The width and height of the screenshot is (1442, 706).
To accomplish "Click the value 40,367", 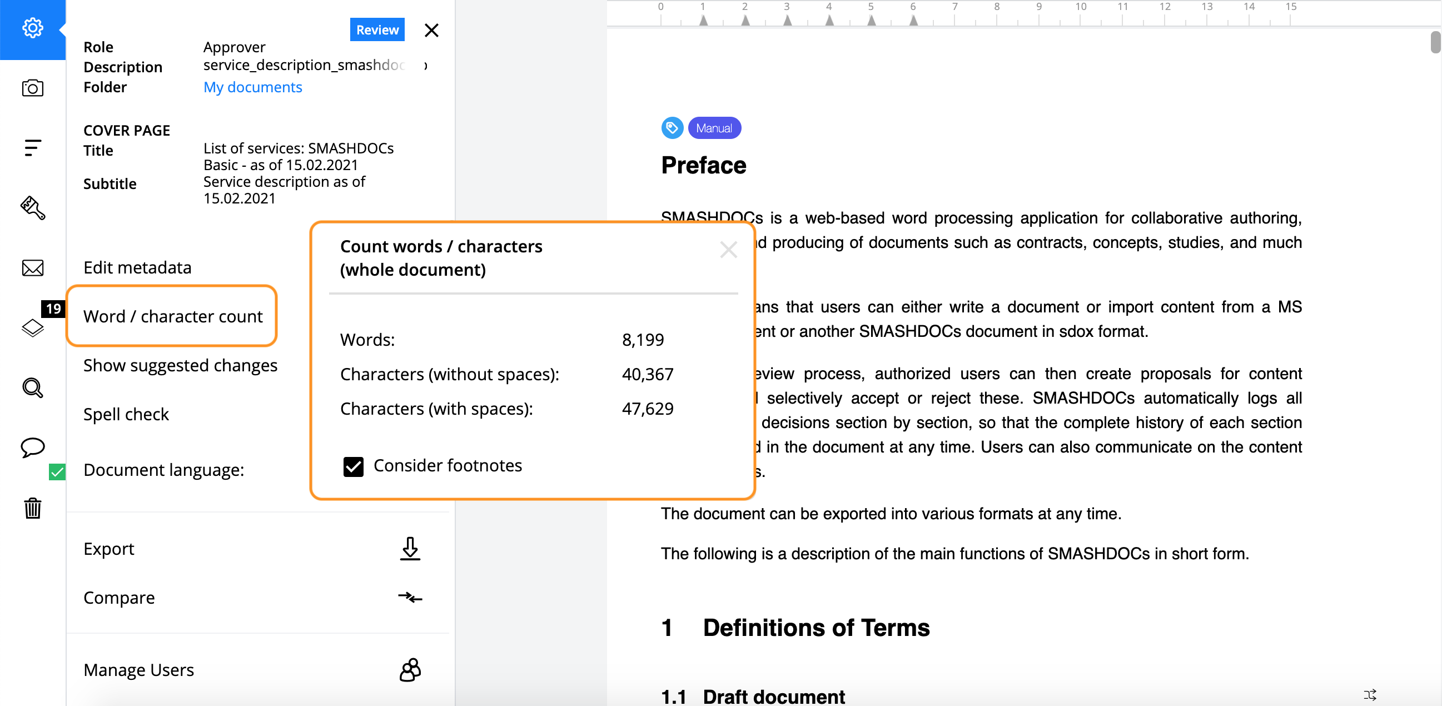I will coord(648,374).
